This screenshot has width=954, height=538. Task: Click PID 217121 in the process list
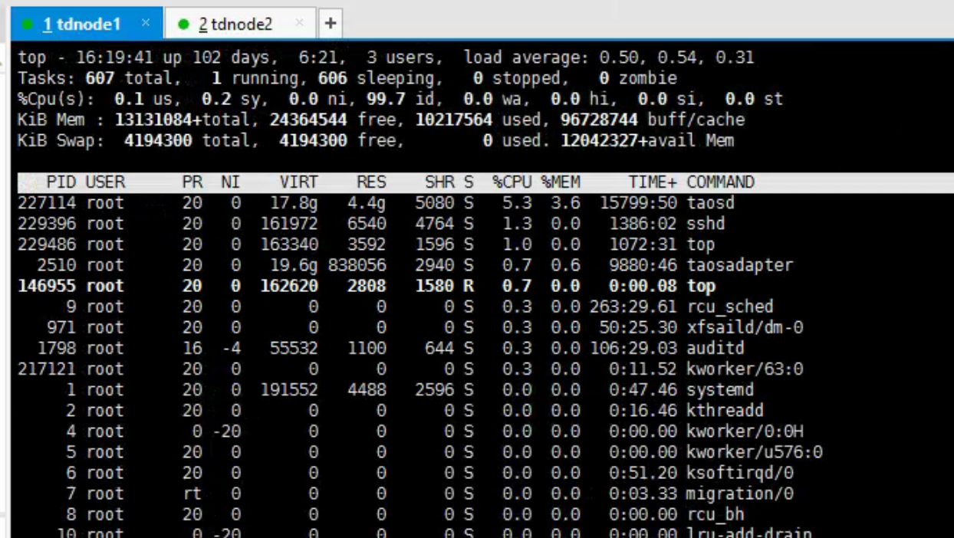pos(47,369)
